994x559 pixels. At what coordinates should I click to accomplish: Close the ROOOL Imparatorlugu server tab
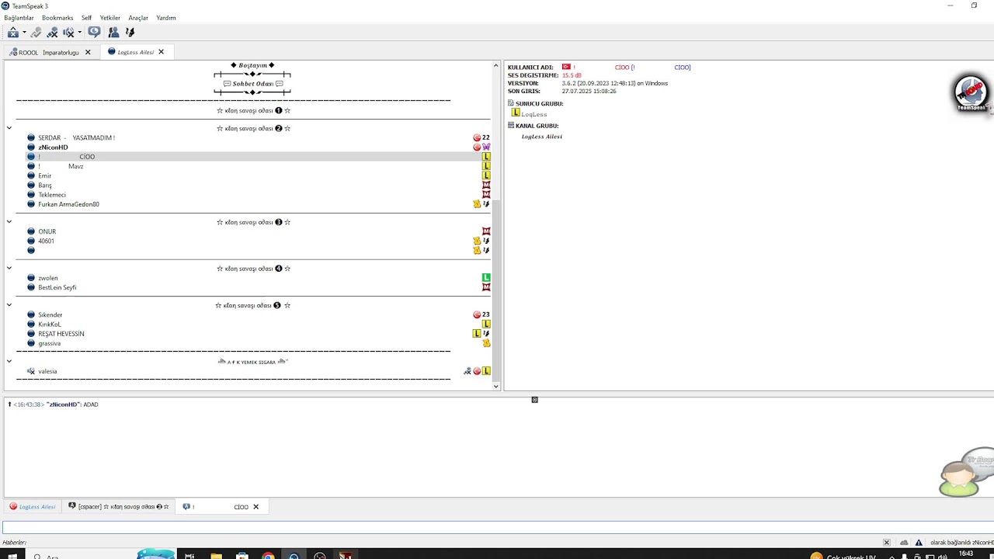[88, 52]
